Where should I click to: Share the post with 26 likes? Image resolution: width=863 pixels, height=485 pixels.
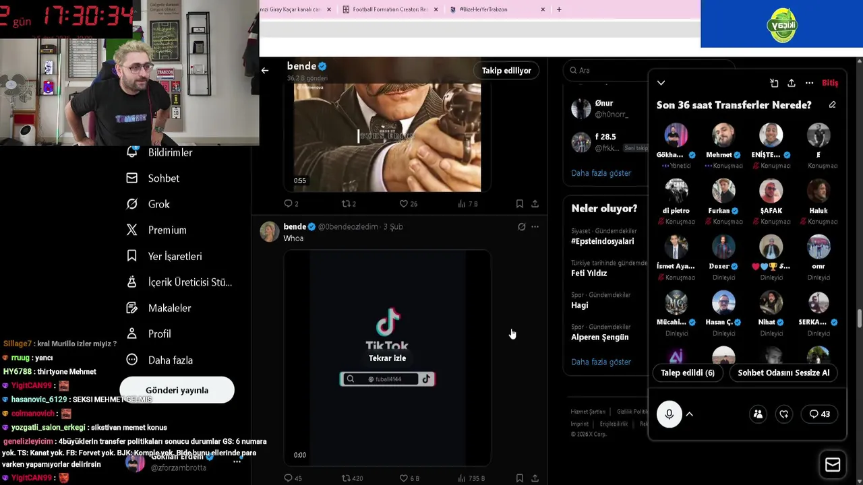pyautogui.click(x=535, y=203)
